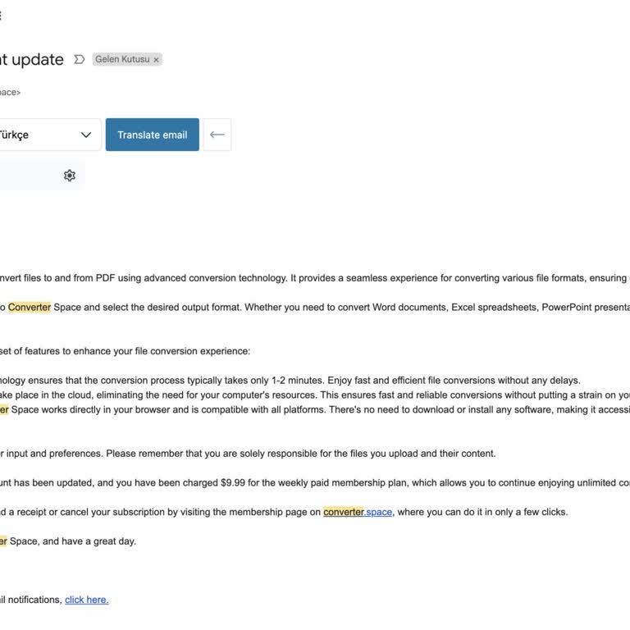This screenshot has height=630, width=630.
Task: Click the left arrow button beside Translate email
Action: point(217,135)
